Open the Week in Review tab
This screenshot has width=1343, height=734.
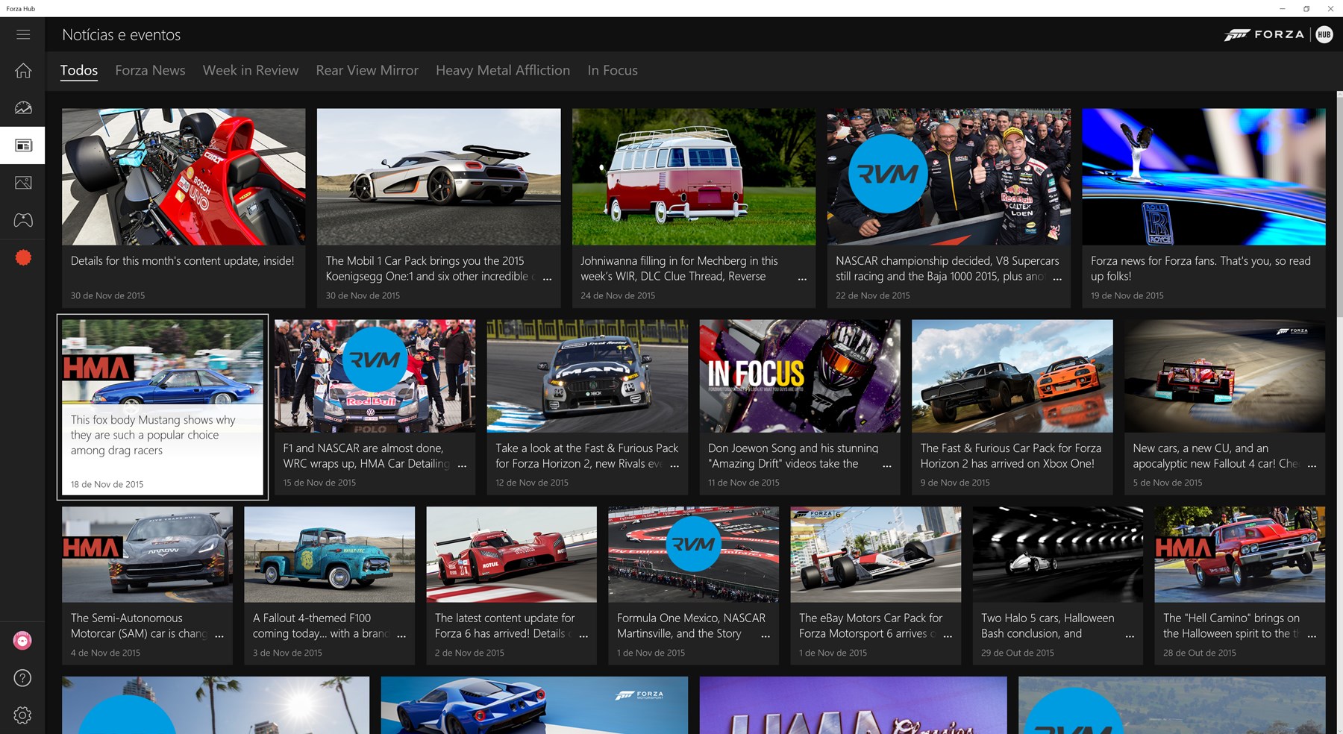coord(251,70)
